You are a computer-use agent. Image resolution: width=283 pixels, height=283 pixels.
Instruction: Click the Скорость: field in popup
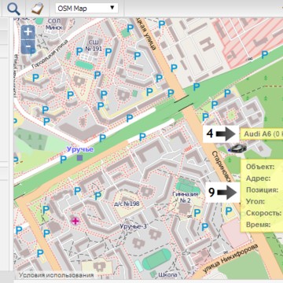pyautogui.click(x=263, y=213)
